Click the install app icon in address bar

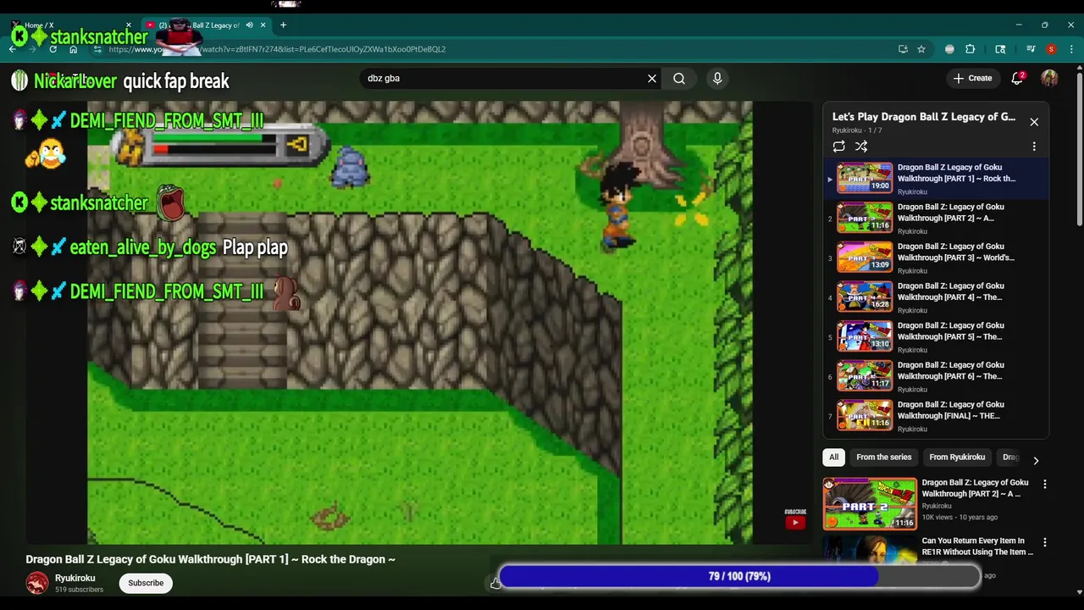point(903,49)
